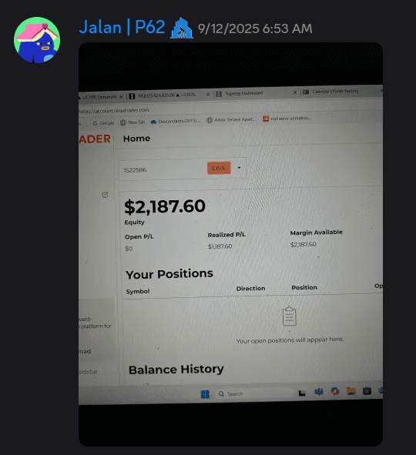This screenshot has height=455, width=416.
Task: Click the taskbar Search box
Action: click(253, 393)
